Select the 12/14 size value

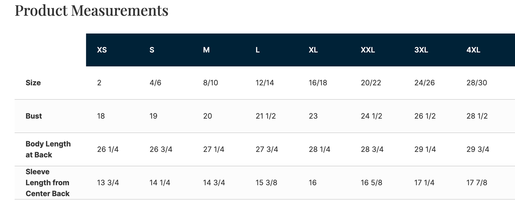click(265, 83)
